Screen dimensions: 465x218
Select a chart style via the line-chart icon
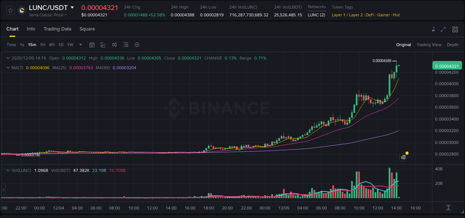(103, 45)
